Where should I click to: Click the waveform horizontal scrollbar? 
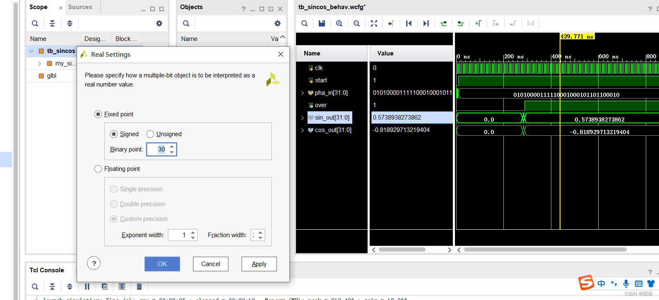(x=545, y=250)
